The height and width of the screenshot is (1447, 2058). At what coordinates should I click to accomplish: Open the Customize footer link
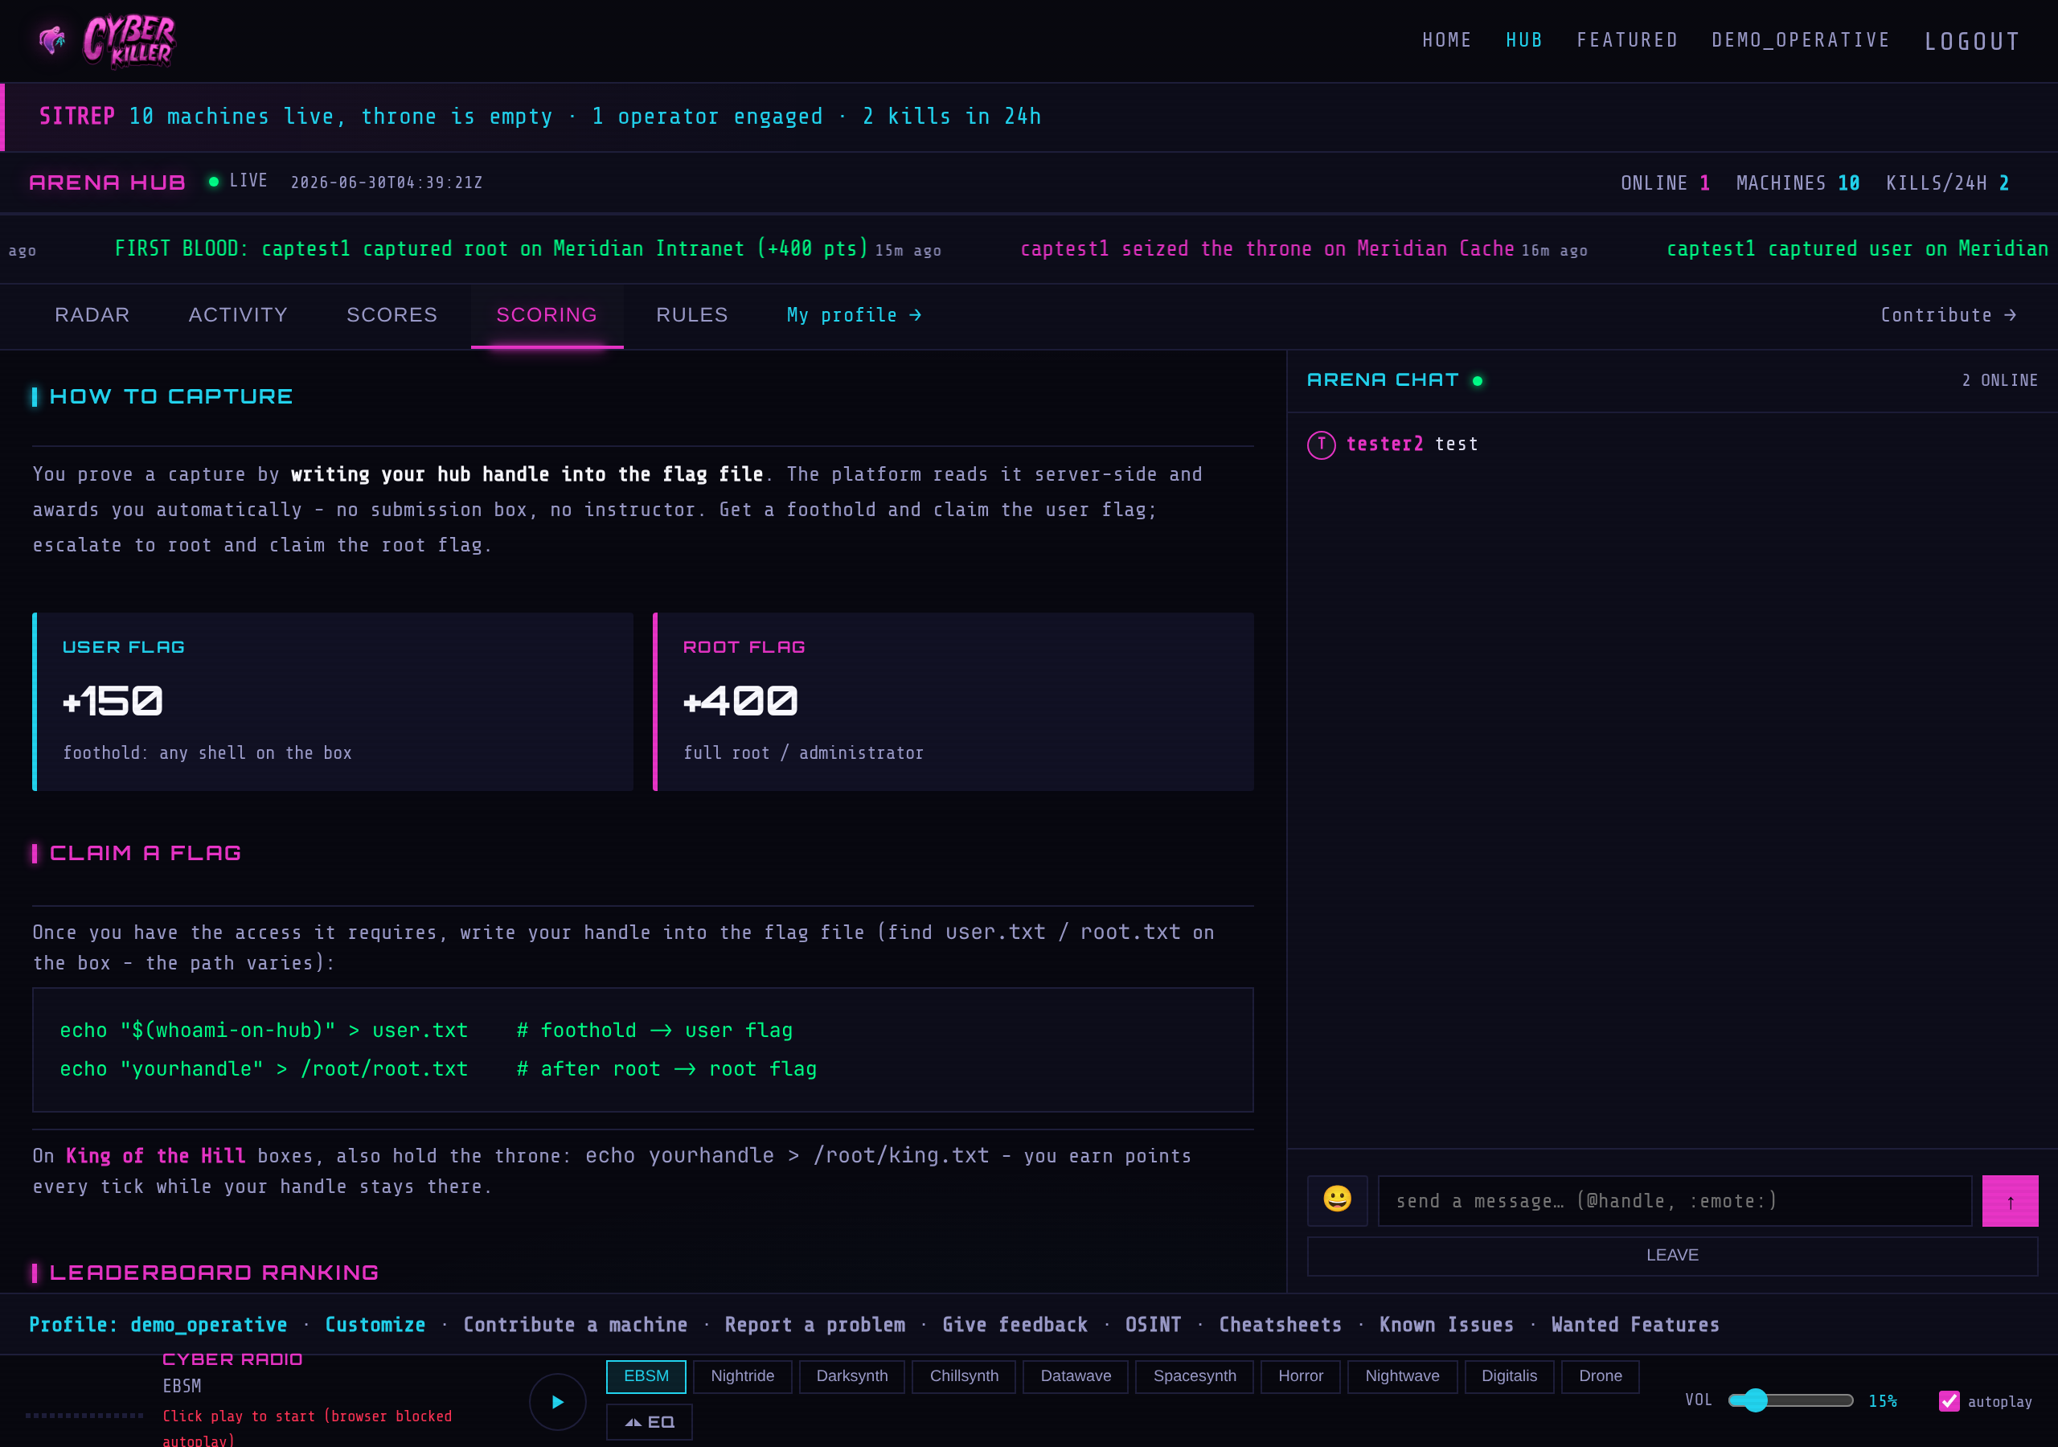[x=375, y=1325]
